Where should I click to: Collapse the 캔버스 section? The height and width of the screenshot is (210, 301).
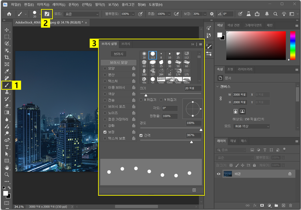pos(217,86)
